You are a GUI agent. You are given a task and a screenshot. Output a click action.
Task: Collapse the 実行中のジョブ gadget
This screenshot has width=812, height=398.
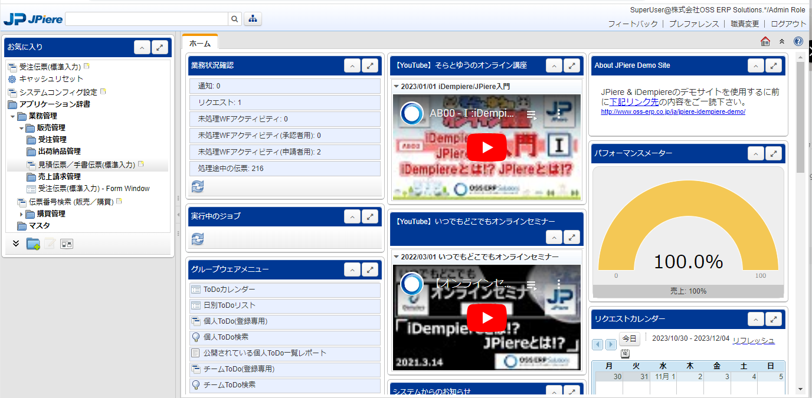(x=352, y=216)
